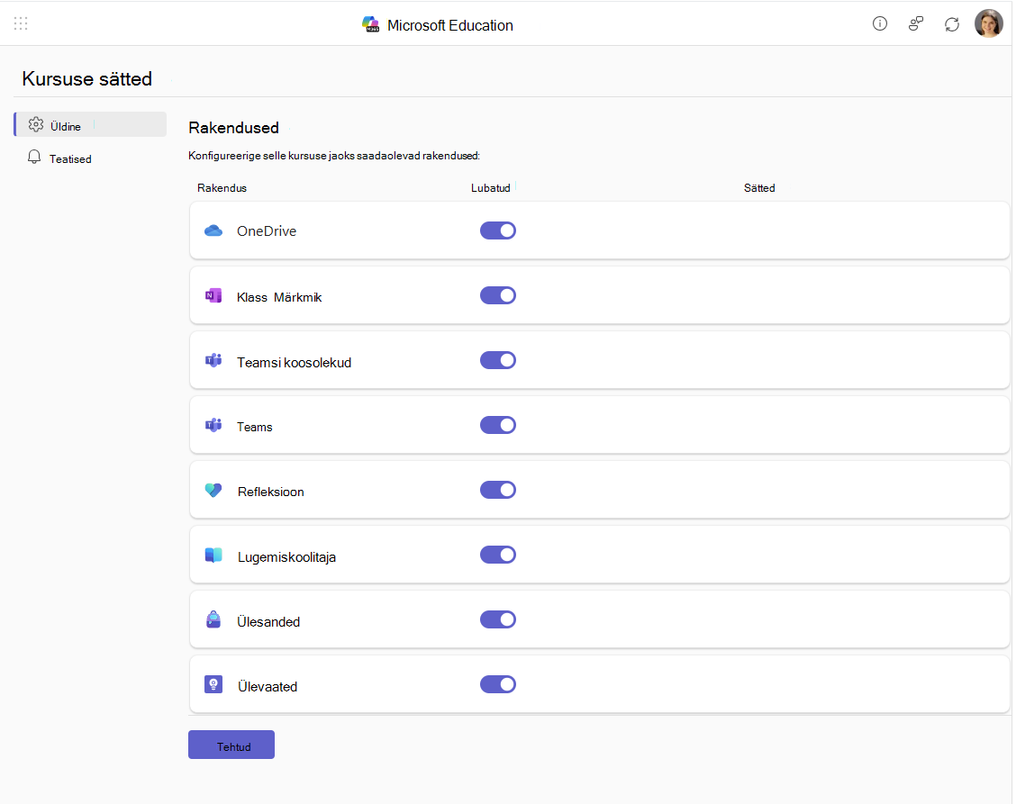Click the Tehtud button
1016x804 pixels.
click(231, 745)
